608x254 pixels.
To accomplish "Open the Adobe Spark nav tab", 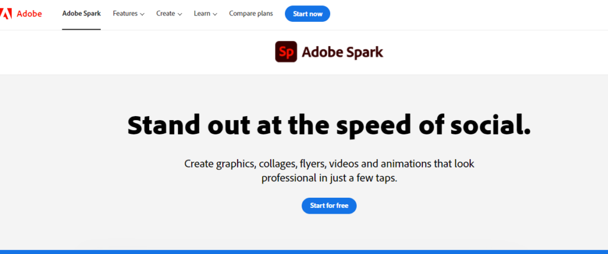I will tap(81, 14).
